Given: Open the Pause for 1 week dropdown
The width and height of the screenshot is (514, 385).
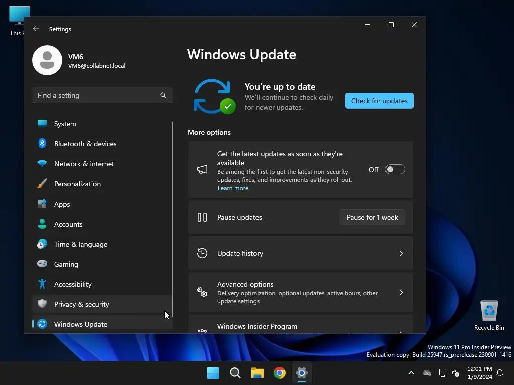Looking at the screenshot, I should (x=372, y=217).
